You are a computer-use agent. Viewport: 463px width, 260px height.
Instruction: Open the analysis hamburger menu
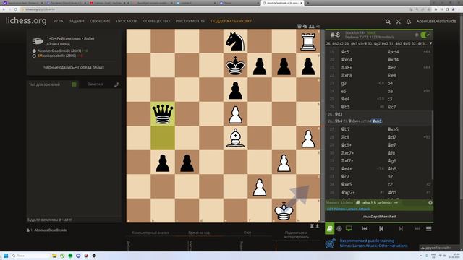(x=429, y=229)
